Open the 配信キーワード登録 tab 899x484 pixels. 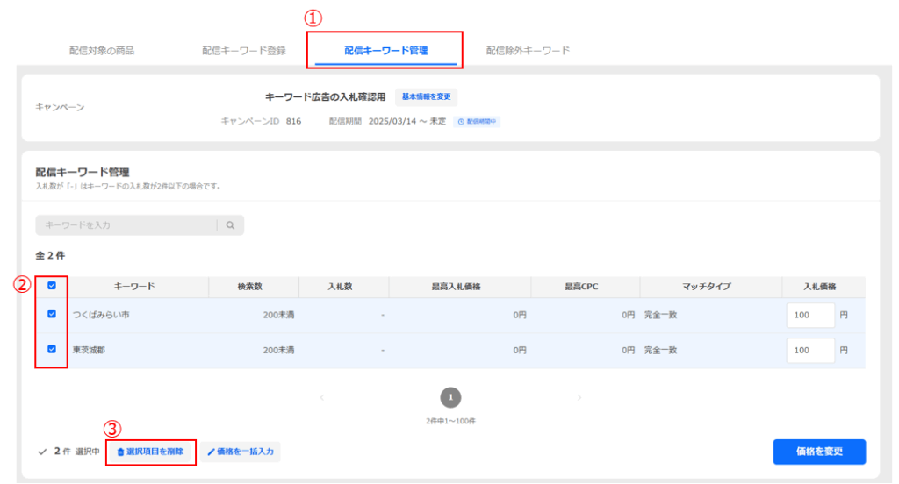(x=244, y=51)
